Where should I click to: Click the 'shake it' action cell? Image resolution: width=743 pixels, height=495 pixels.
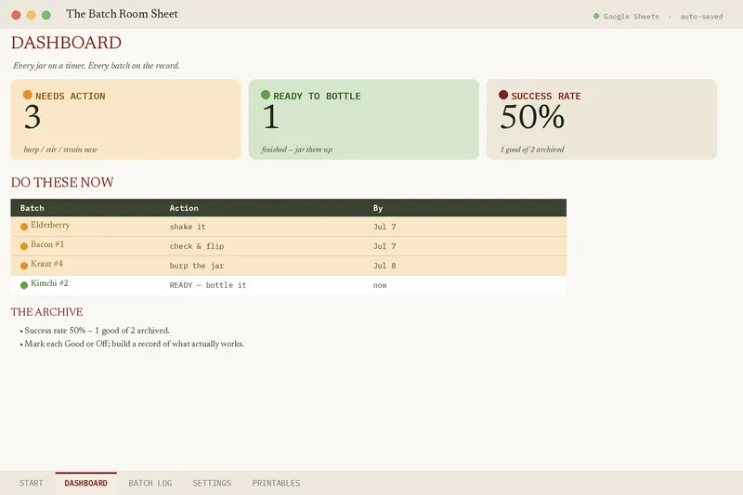pos(188,227)
